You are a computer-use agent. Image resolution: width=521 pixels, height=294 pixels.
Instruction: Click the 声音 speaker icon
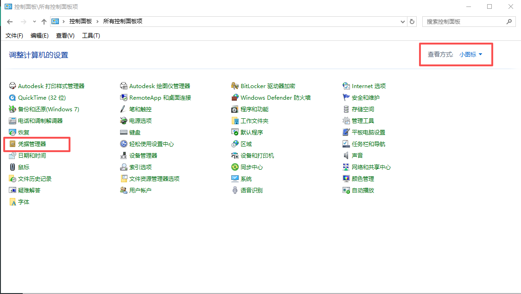pos(346,155)
